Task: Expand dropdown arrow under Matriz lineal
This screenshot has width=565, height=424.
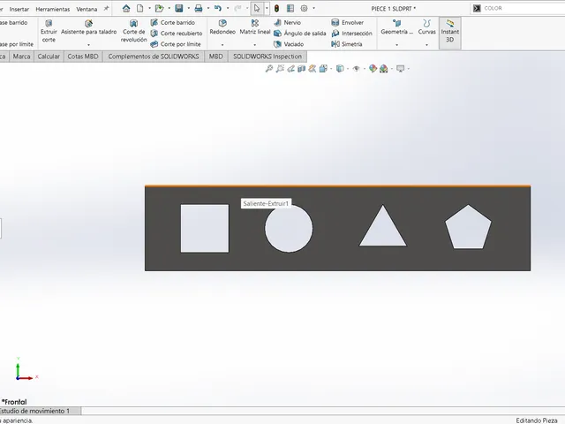Action: pyautogui.click(x=255, y=45)
